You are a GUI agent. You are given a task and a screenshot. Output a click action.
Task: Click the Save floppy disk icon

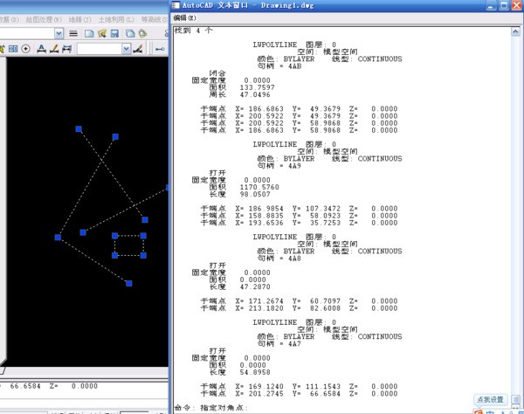(x=115, y=33)
